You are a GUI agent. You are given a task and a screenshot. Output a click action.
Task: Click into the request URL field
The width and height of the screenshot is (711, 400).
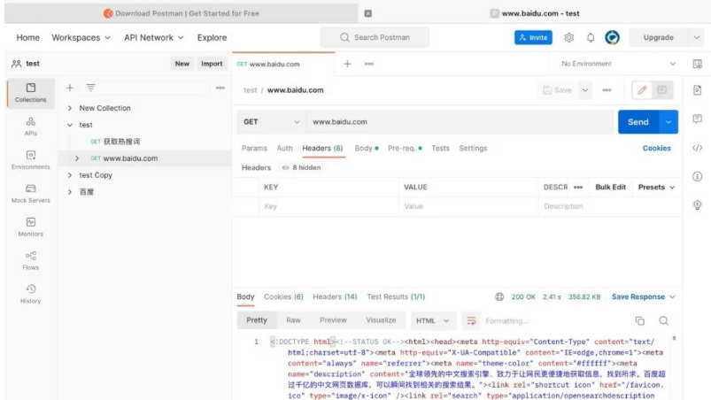(x=460, y=122)
